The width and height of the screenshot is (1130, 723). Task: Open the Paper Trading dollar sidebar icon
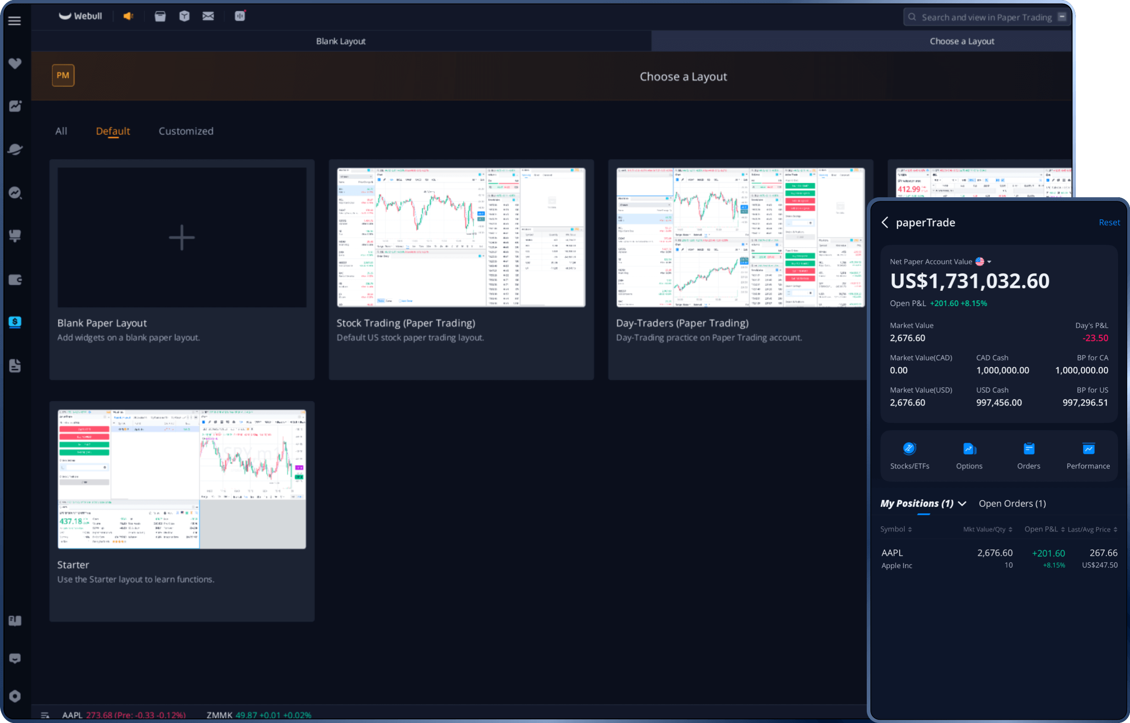tap(15, 322)
